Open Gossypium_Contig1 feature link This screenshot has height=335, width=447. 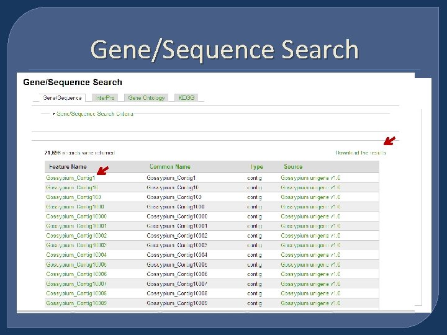71,178
